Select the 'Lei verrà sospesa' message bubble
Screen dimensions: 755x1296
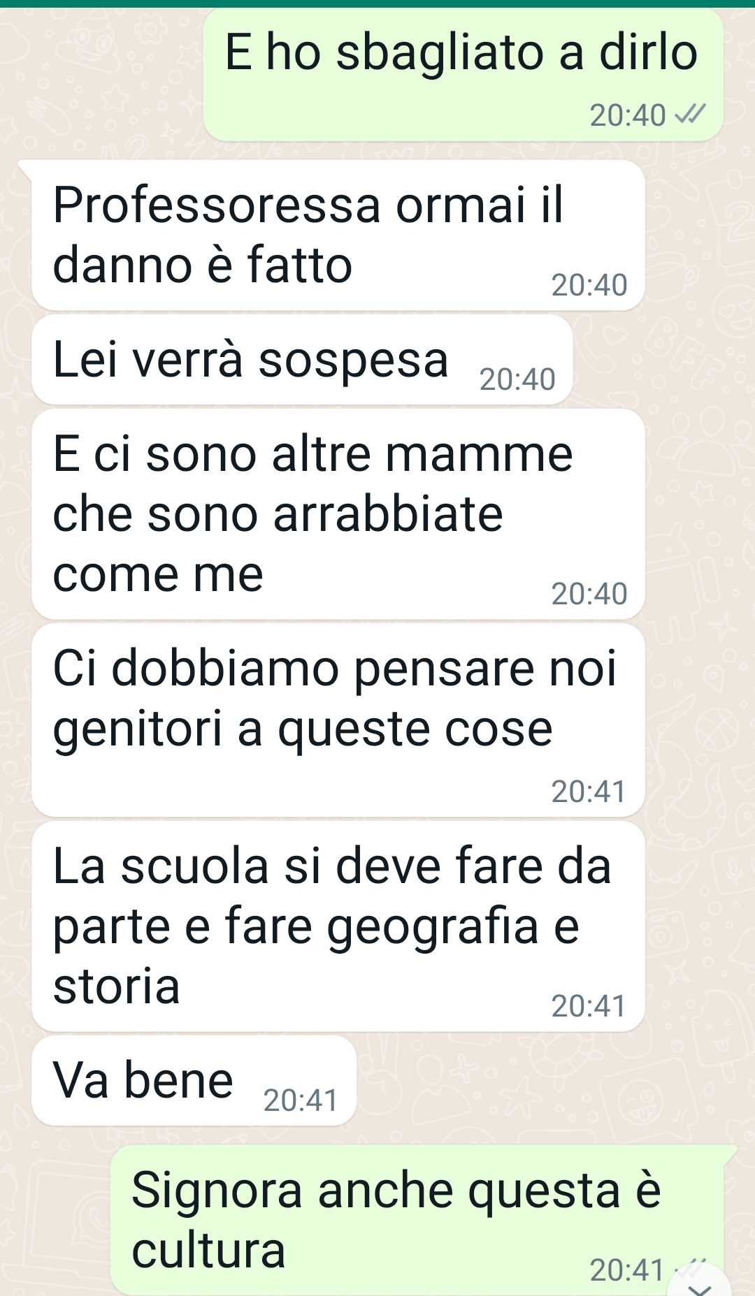(302, 360)
